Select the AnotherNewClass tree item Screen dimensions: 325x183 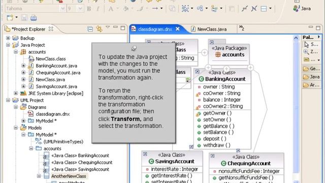tap(69, 176)
